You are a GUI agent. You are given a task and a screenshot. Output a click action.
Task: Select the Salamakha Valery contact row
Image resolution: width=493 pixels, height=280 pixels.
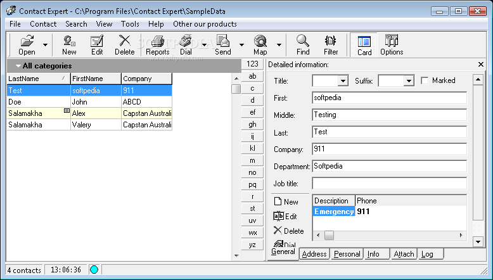89,125
